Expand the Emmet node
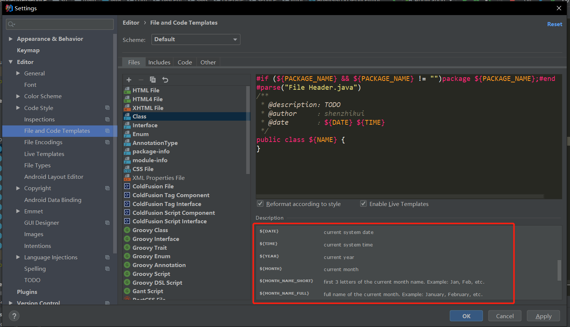The height and width of the screenshot is (327, 570). [x=18, y=211]
